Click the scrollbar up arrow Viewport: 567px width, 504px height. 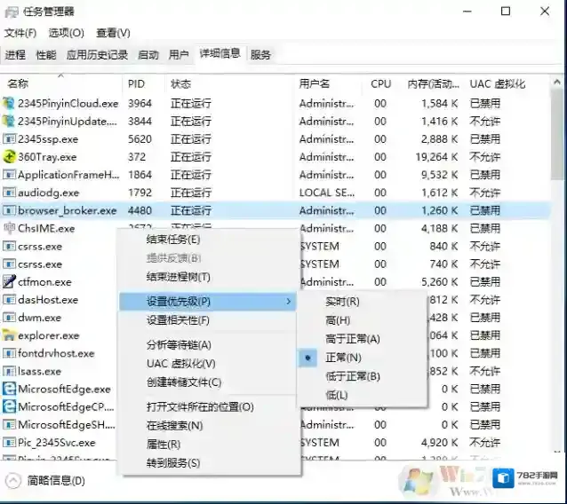click(x=557, y=83)
